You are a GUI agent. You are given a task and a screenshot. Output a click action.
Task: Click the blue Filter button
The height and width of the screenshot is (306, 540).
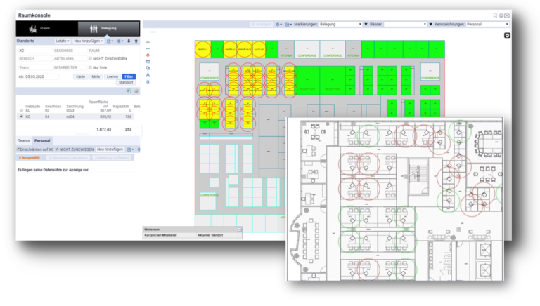click(x=129, y=76)
